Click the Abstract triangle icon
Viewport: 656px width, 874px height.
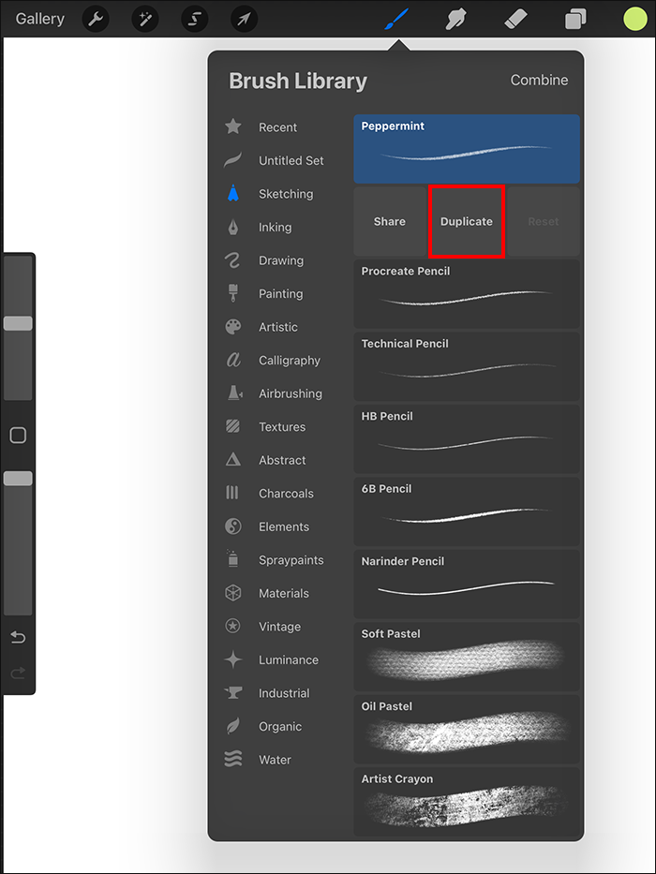pos(232,460)
